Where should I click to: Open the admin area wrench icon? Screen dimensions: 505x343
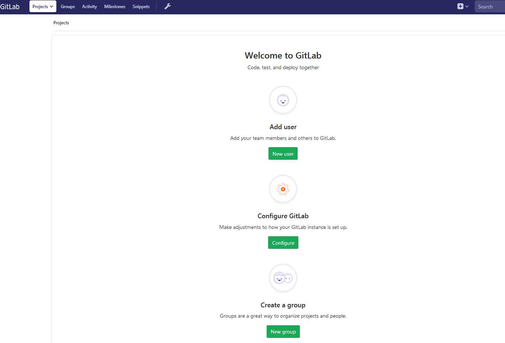[168, 6]
